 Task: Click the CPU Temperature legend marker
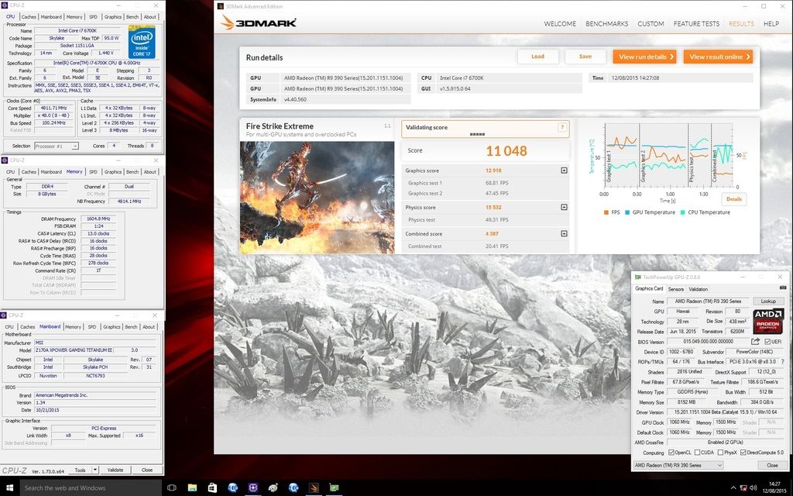pyautogui.click(x=683, y=212)
